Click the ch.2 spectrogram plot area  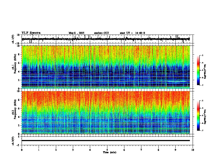coord(106,113)
